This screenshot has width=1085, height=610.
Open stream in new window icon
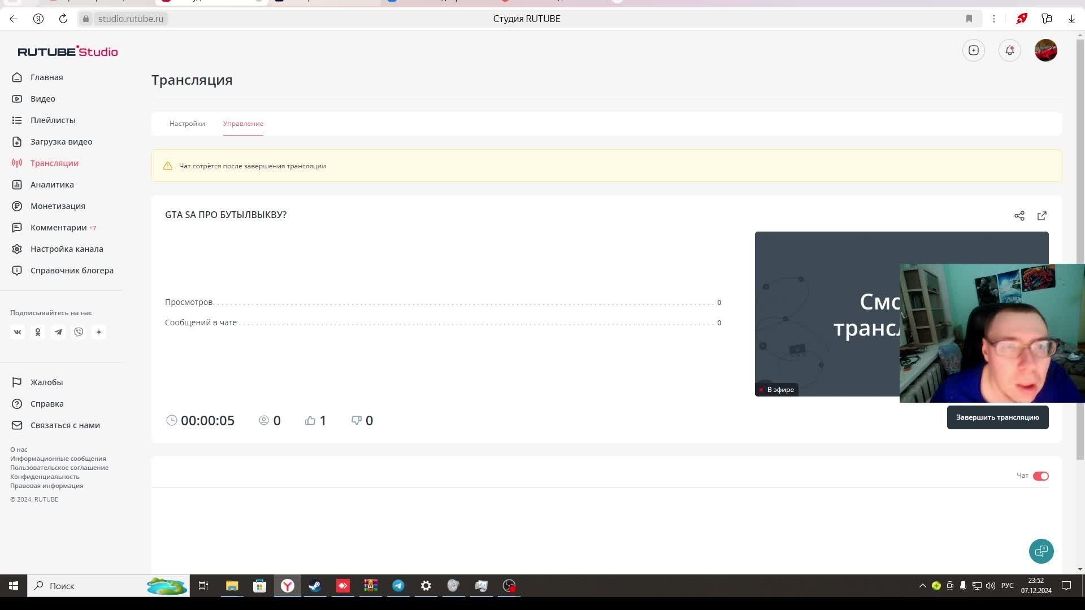click(1042, 216)
